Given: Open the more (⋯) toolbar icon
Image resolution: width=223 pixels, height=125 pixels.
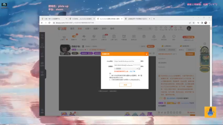Looking at the screenshot, I should [x=174, y=36].
